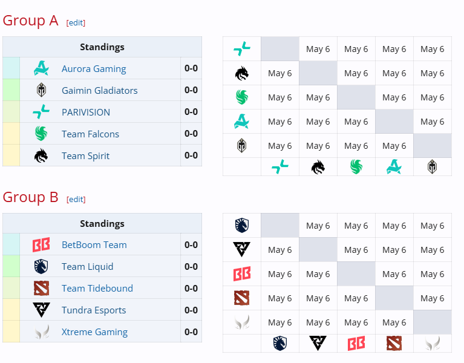
Task: Click BetBoom Team logo in Group B standings
Action: click(41, 244)
